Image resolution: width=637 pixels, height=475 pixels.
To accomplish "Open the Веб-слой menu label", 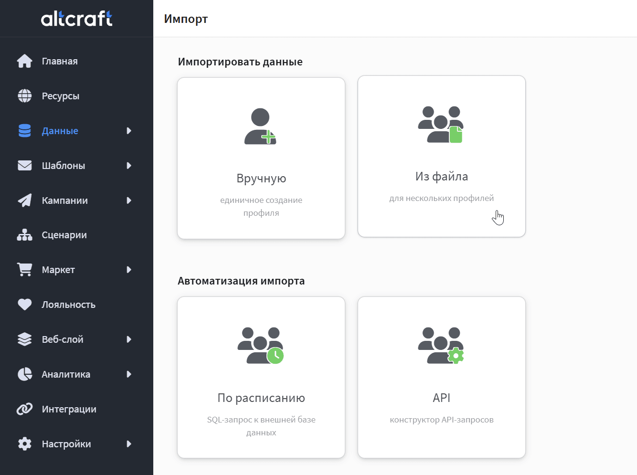I will click(x=63, y=339).
